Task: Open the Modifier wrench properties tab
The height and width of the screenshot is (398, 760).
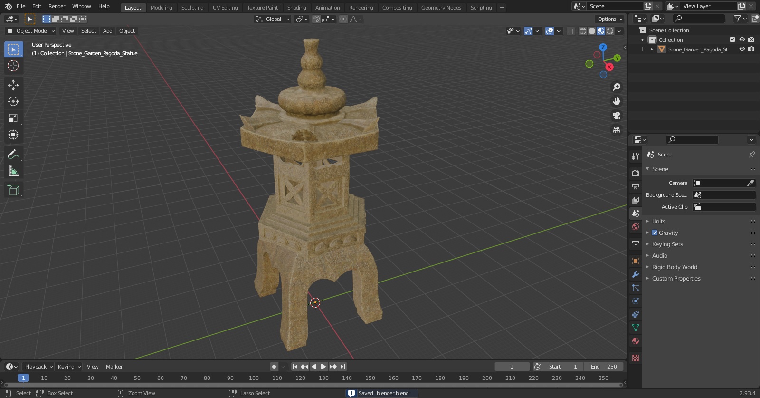Action: click(635, 274)
